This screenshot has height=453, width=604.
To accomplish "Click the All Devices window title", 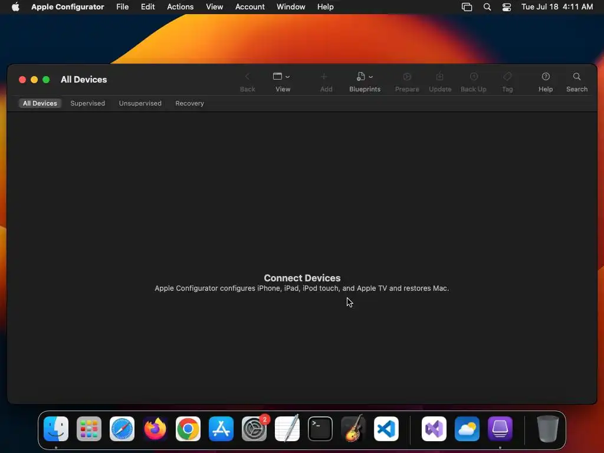I will coord(84,80).
